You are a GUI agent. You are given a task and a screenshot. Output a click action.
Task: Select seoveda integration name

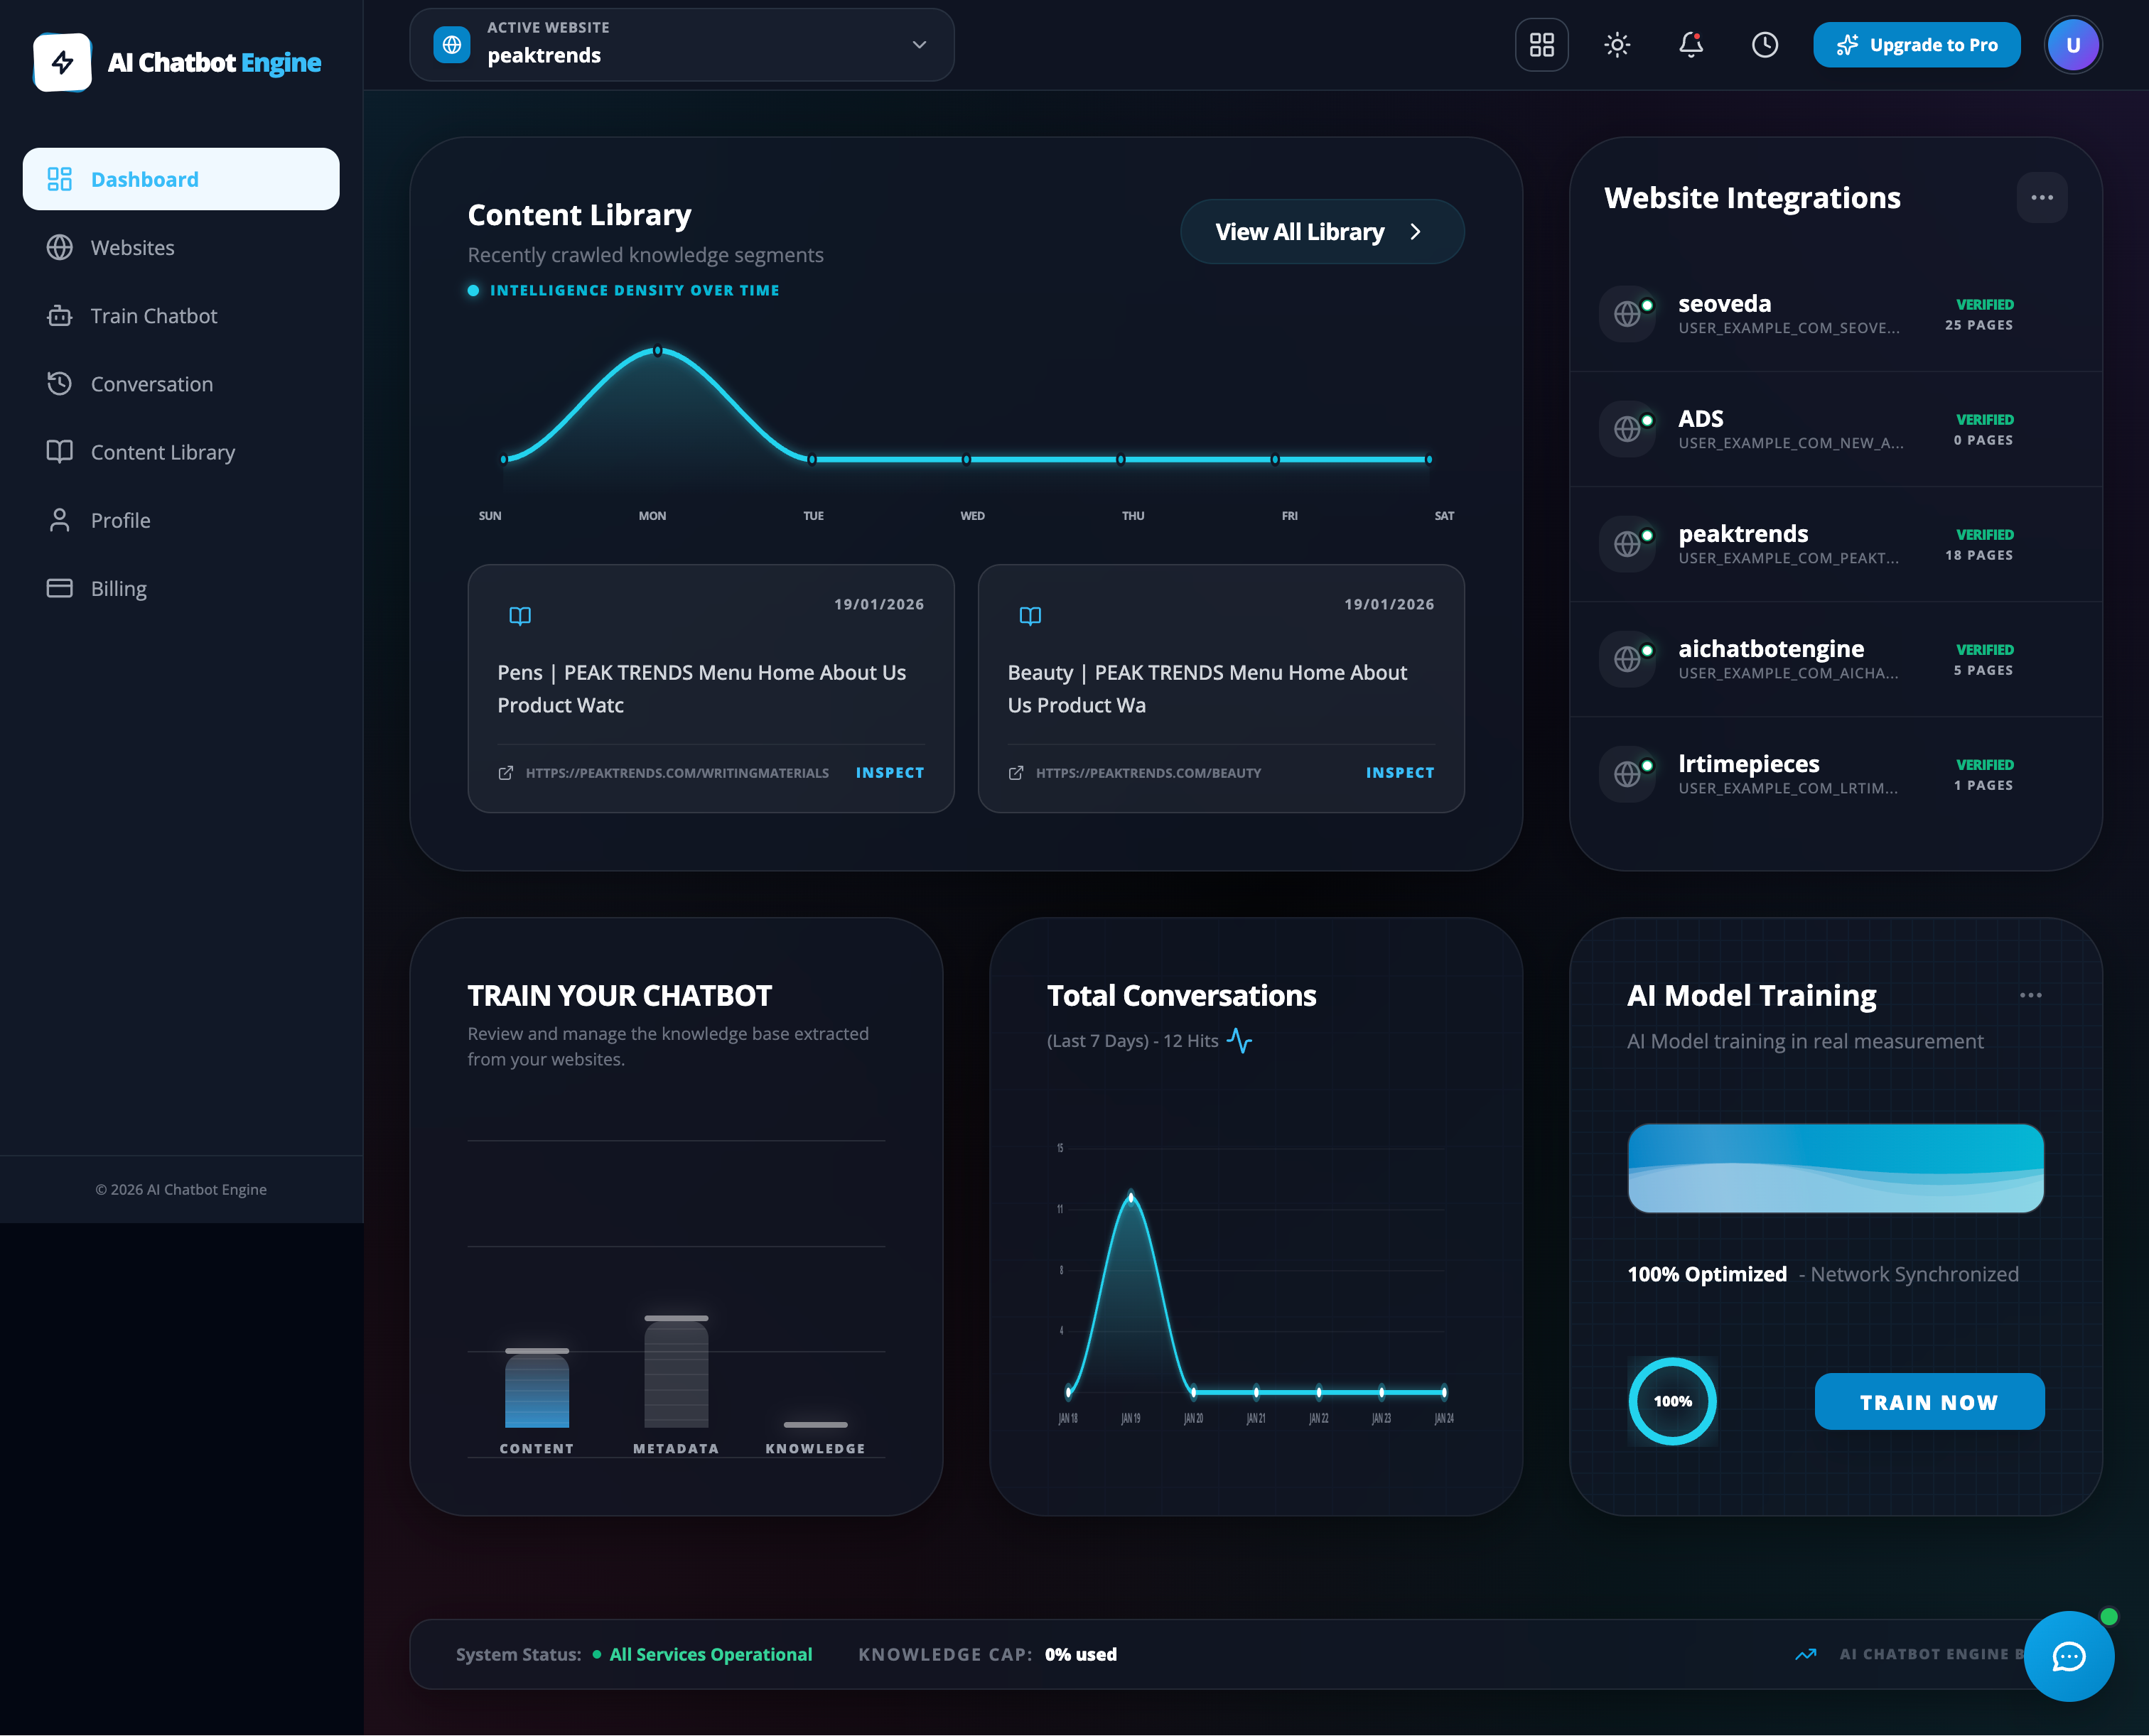point(1725,303)
